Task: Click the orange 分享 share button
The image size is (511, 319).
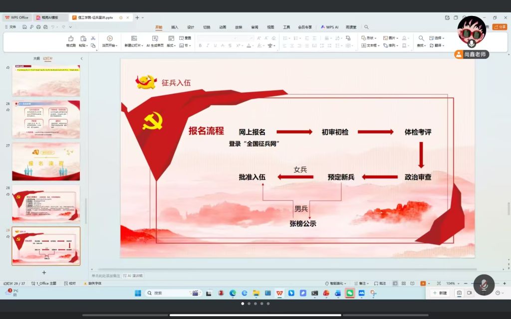Action: pyautogui.click(x=499, y=27)
